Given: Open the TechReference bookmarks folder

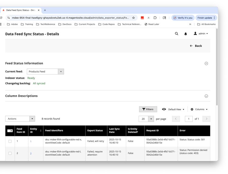Looking at the screenshot, I should 46,24.
